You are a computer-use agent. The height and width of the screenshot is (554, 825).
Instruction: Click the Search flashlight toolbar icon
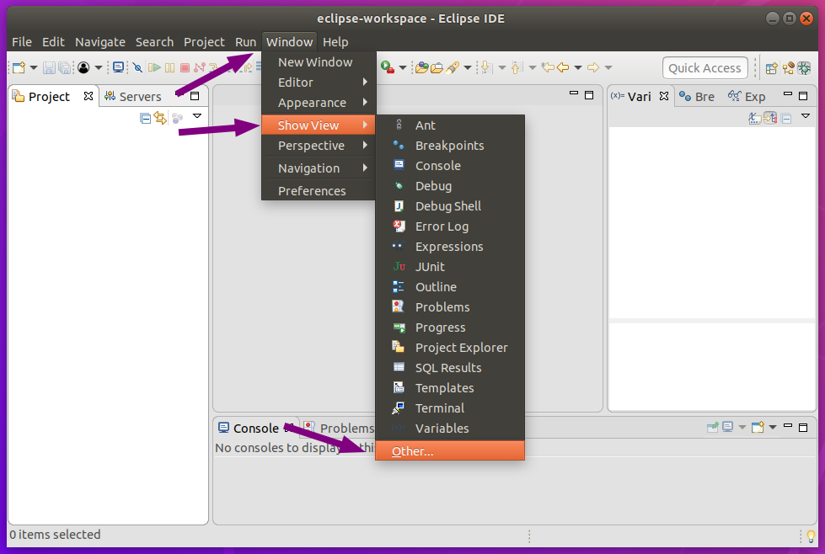tap(452, 67)
